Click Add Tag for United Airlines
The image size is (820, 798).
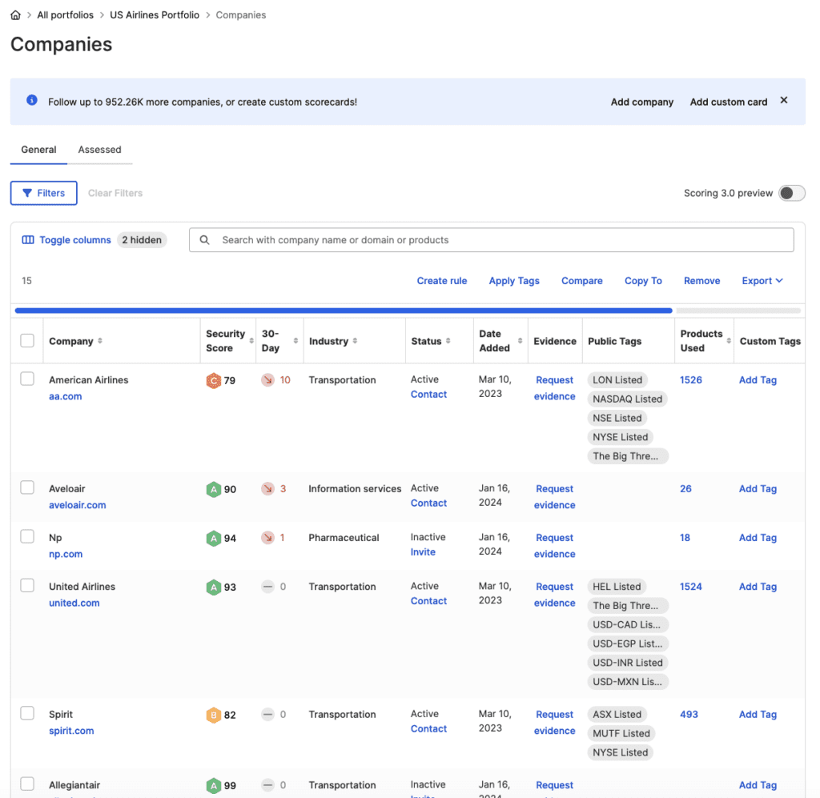[x=758, y=587]
